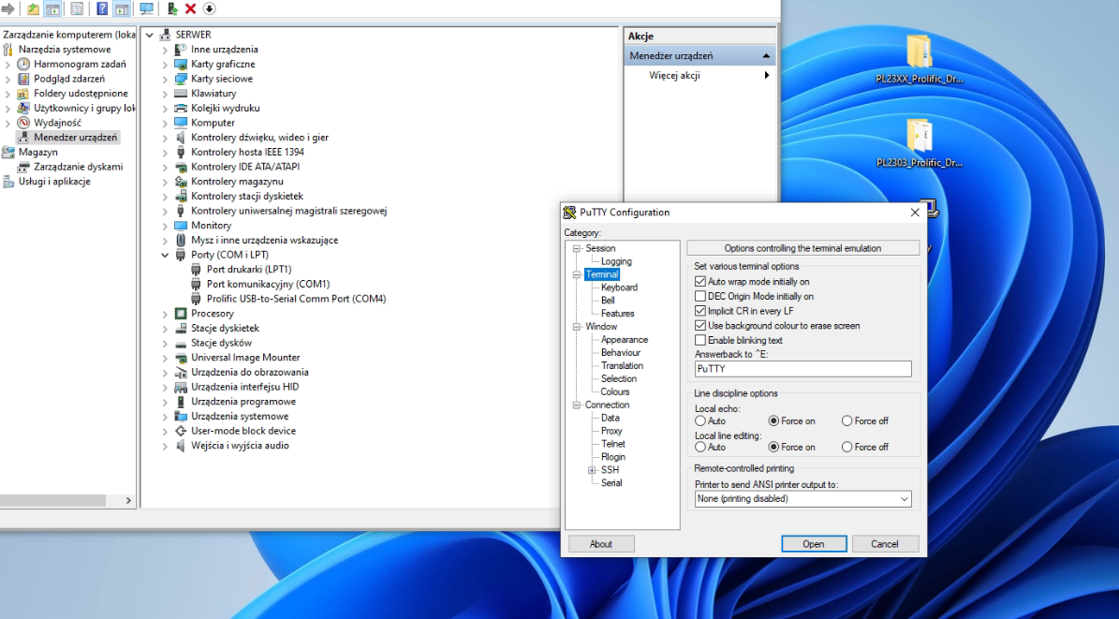
Task: Click the About button in PuTTY
Action: (x=601, y=544)
